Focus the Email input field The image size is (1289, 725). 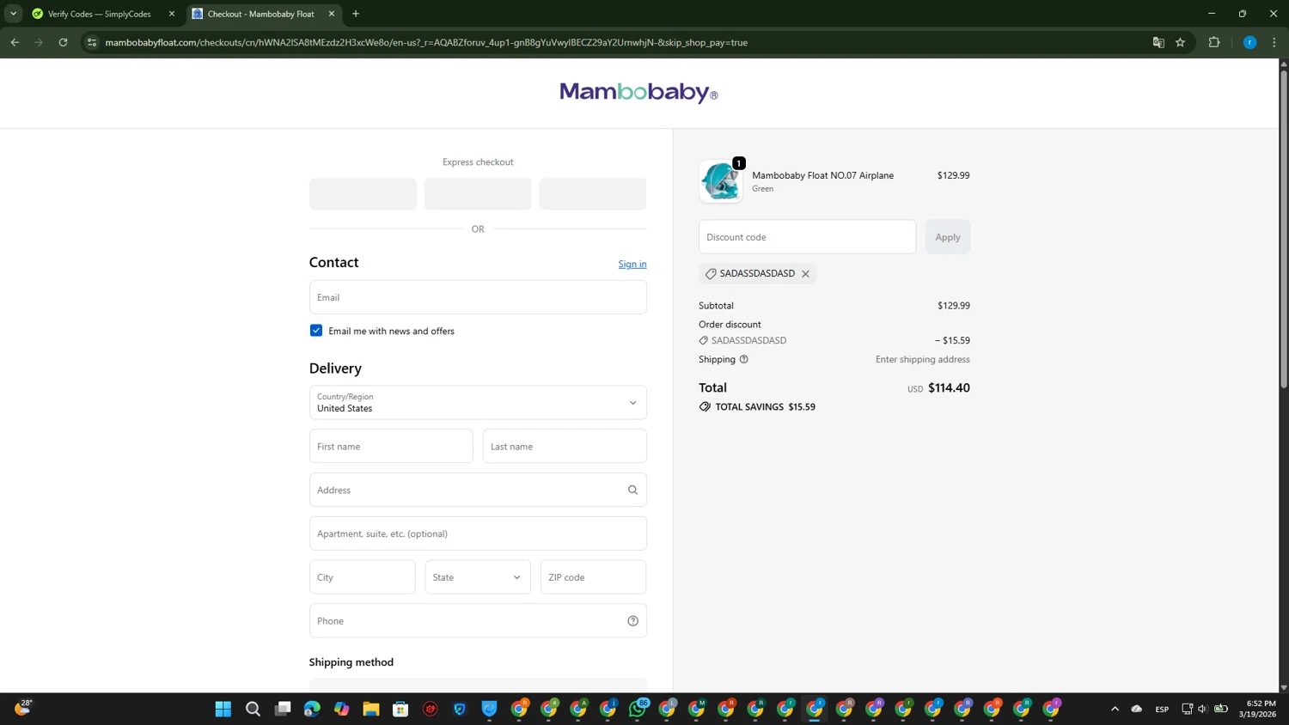478,297
